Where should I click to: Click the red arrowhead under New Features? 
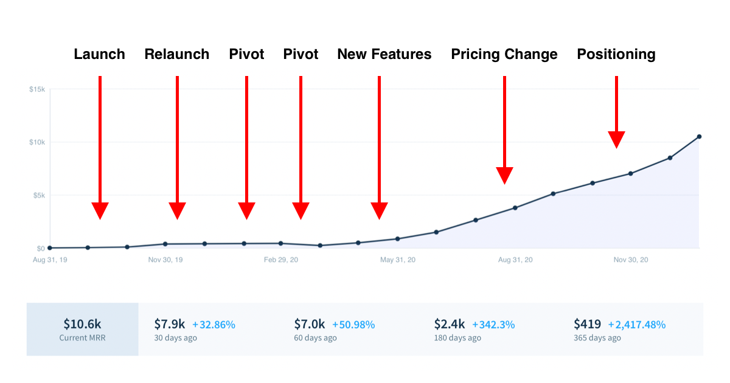379,210
